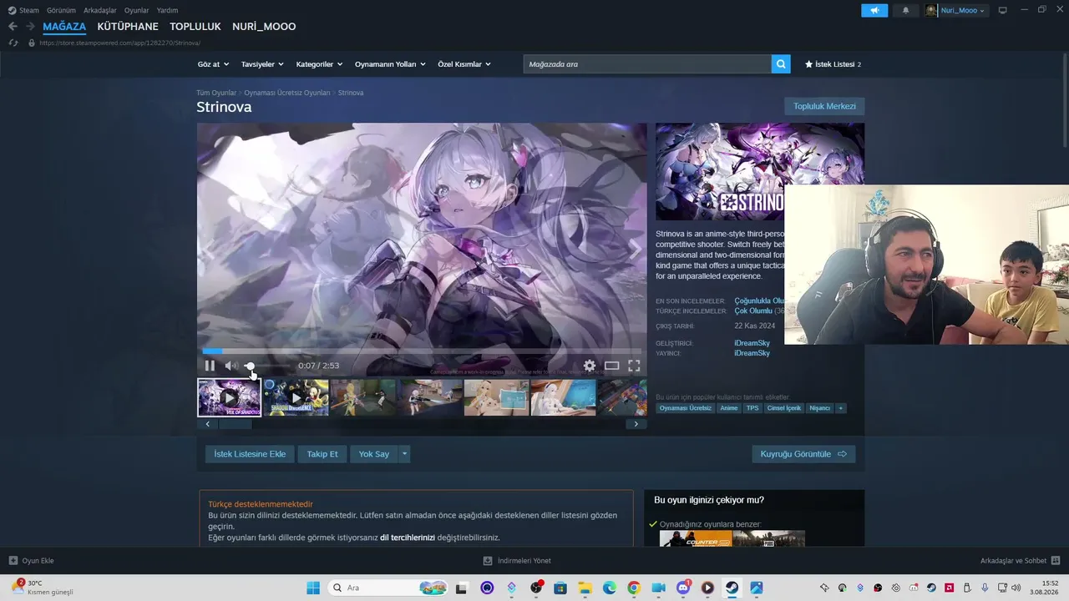Open Google Chrome from the taskbar
This screenshot has height=601, width=1069.
pos(634,588)
